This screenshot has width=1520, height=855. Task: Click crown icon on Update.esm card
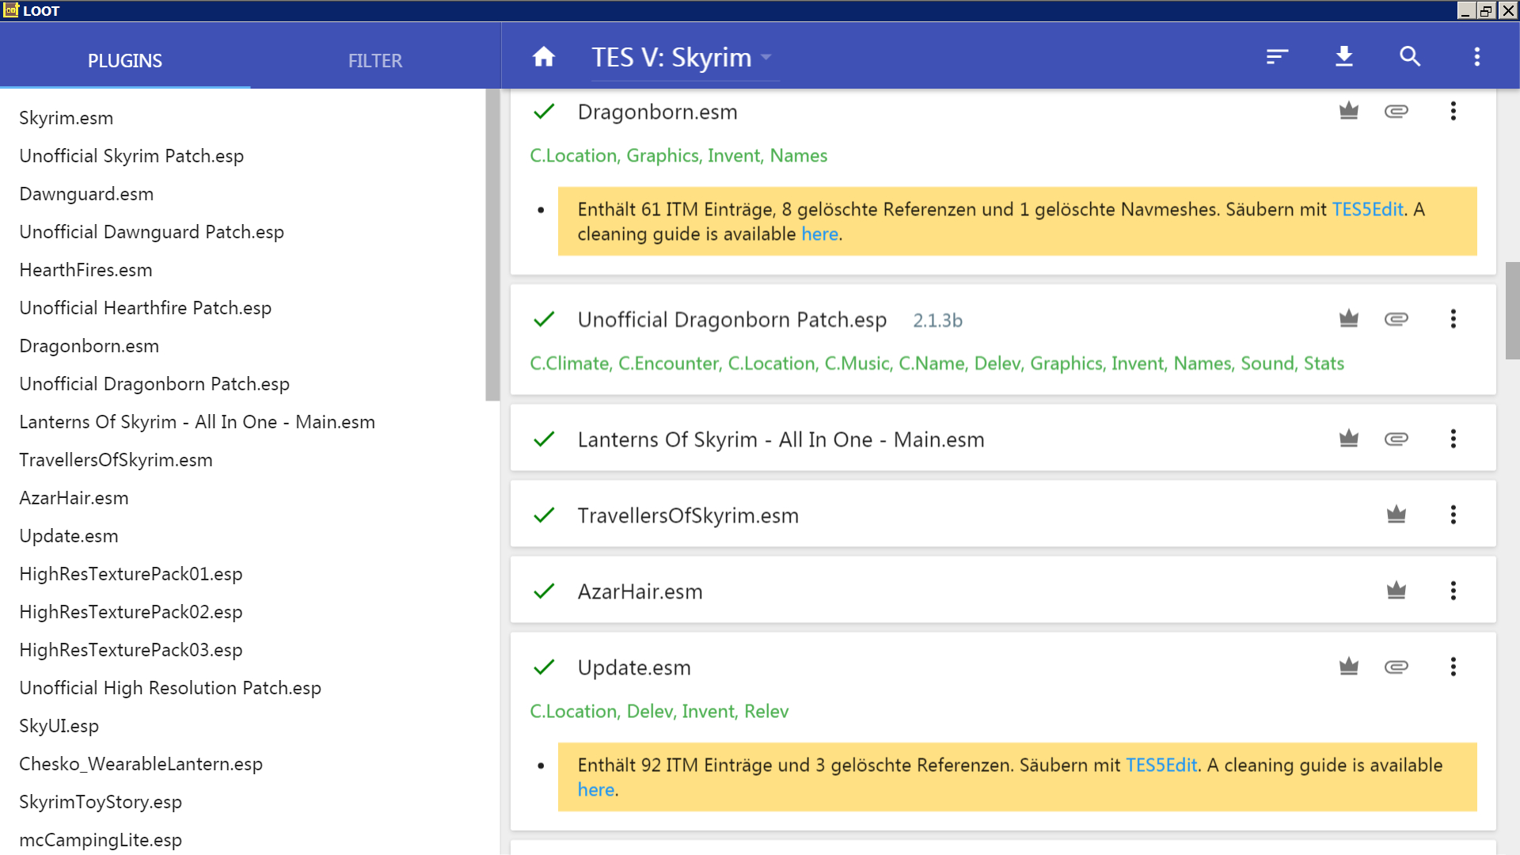pos(1349,667)
